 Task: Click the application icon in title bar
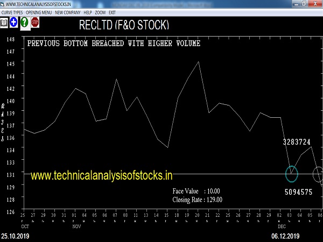[3, 4]
